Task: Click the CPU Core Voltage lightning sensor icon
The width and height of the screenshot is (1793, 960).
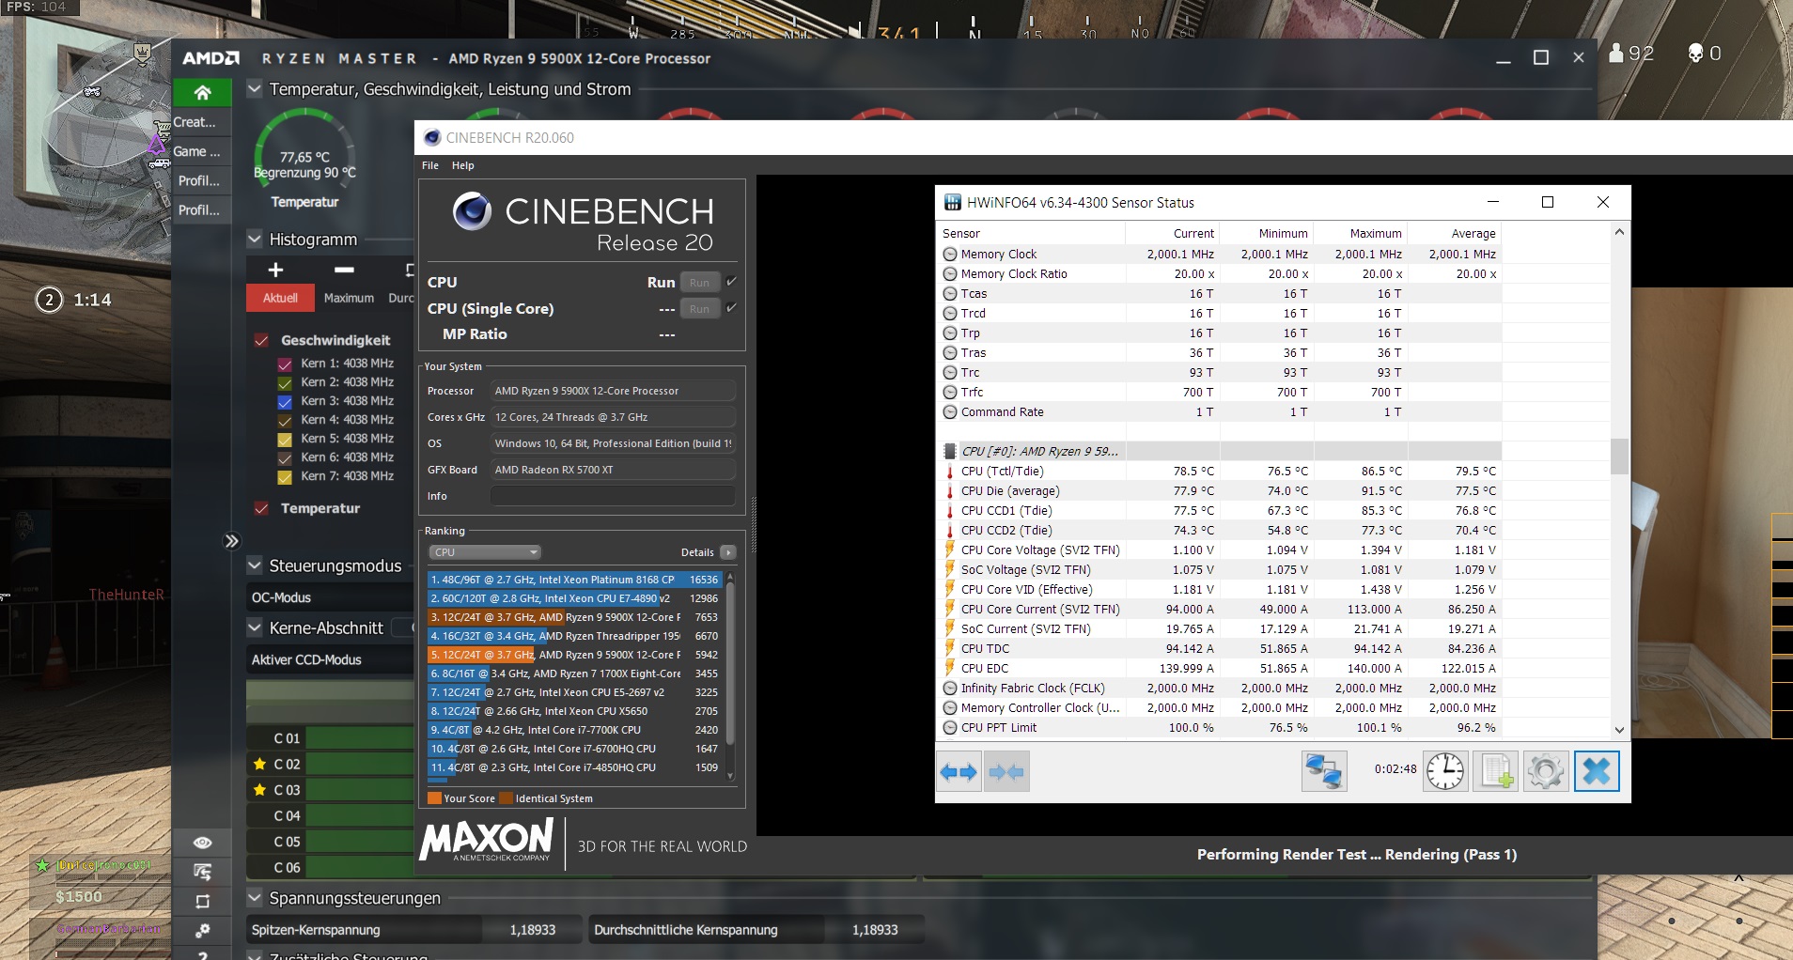Action: 950,550
